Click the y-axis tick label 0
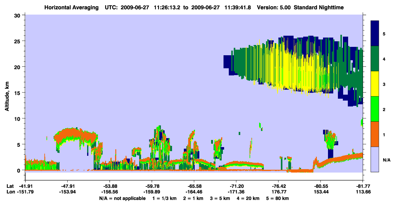This screenshot has height=207, width=403. (x=20, y=170)
